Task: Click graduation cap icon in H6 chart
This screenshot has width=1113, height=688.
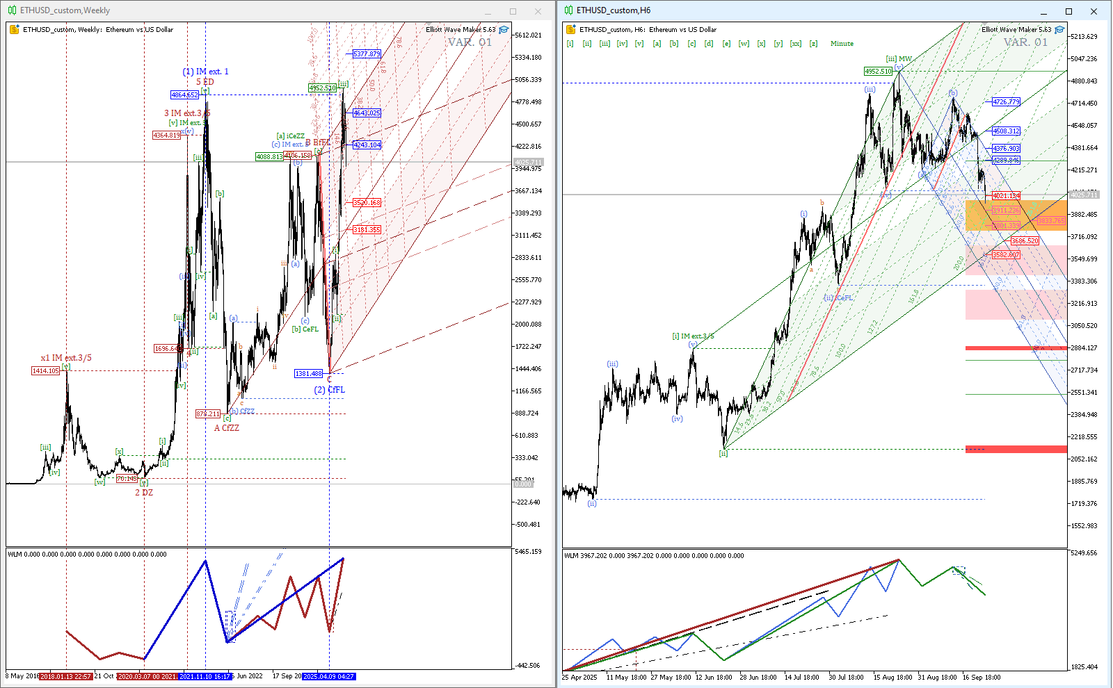Action: (1059, 29)
